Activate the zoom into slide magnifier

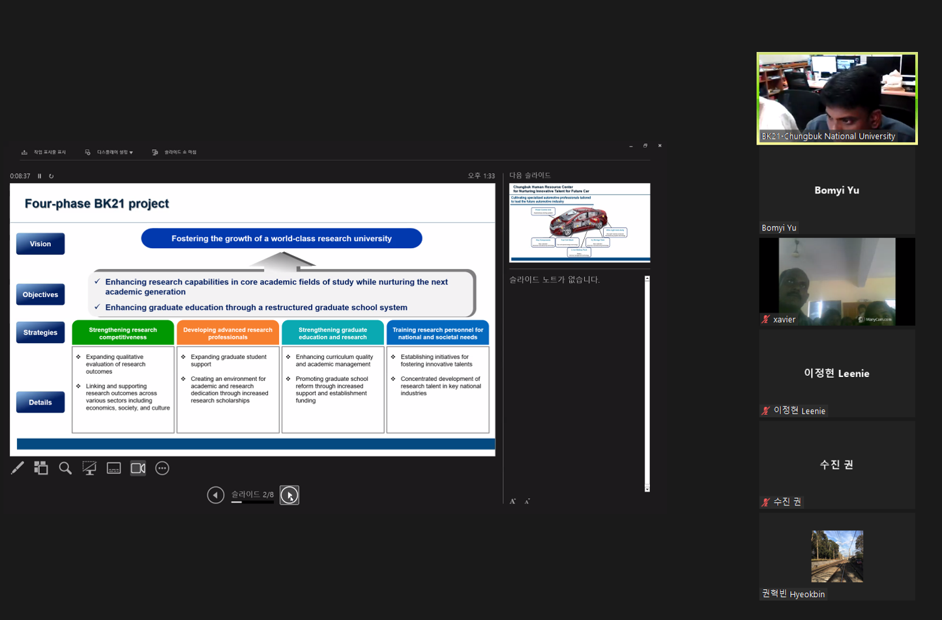tap(65, 468)
